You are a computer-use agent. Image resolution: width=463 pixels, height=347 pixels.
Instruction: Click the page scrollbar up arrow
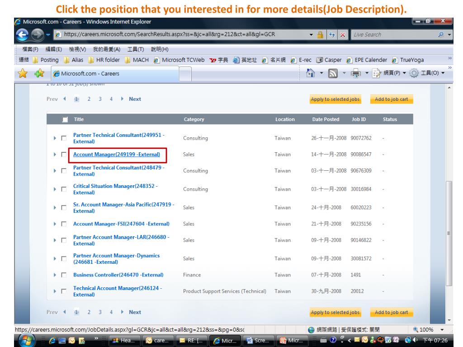(449, 88)
